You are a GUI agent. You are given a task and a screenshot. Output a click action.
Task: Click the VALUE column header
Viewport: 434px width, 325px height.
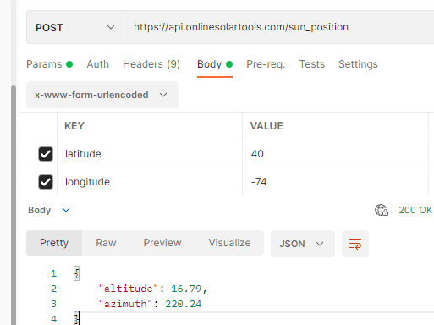coord(266,126)
